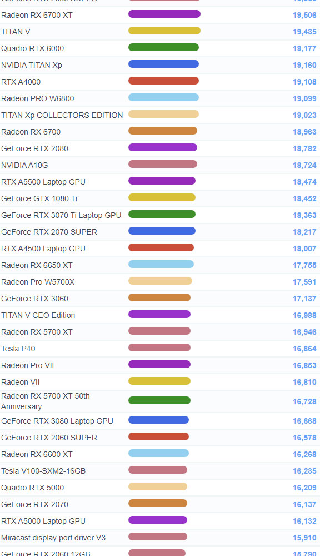Click the 19,177 score value

[304, 48]
